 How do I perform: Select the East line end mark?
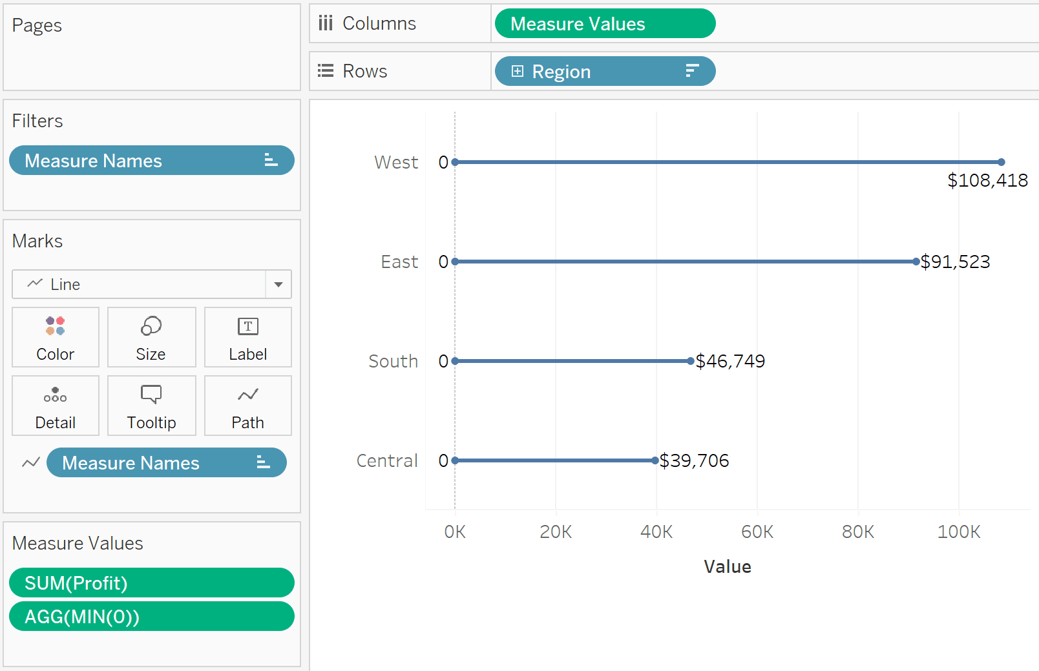[x=916, y=262]
